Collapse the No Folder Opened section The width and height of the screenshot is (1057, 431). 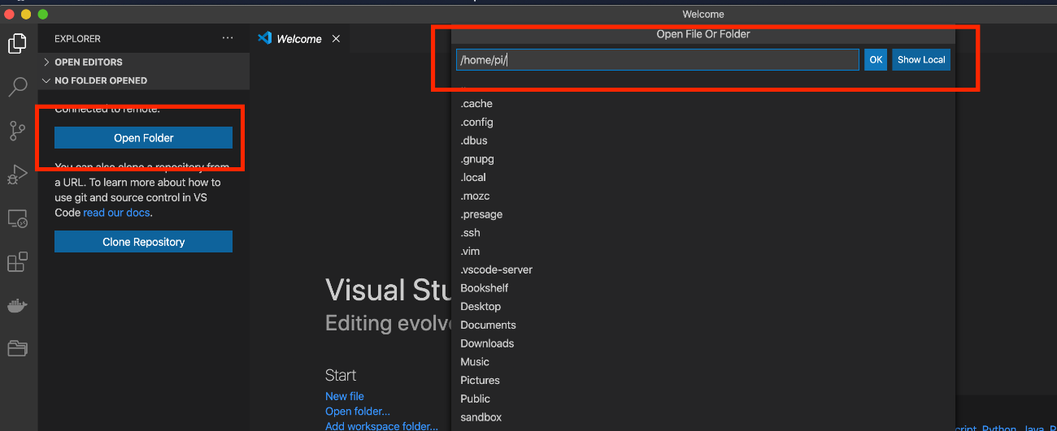144,80
